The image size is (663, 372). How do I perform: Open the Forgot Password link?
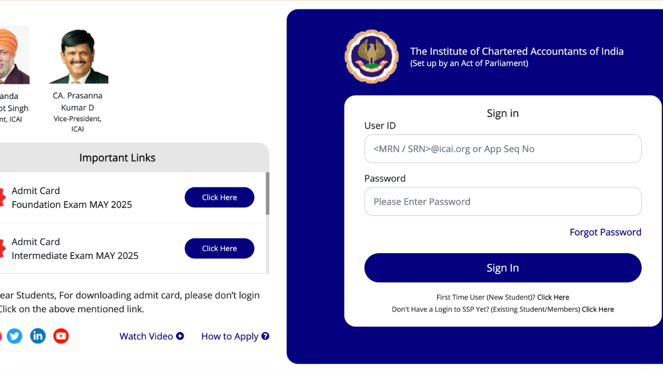pos(605,232)
